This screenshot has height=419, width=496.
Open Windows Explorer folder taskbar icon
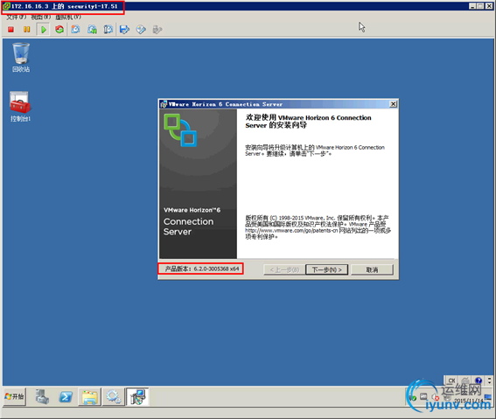[x=90, y=397]
